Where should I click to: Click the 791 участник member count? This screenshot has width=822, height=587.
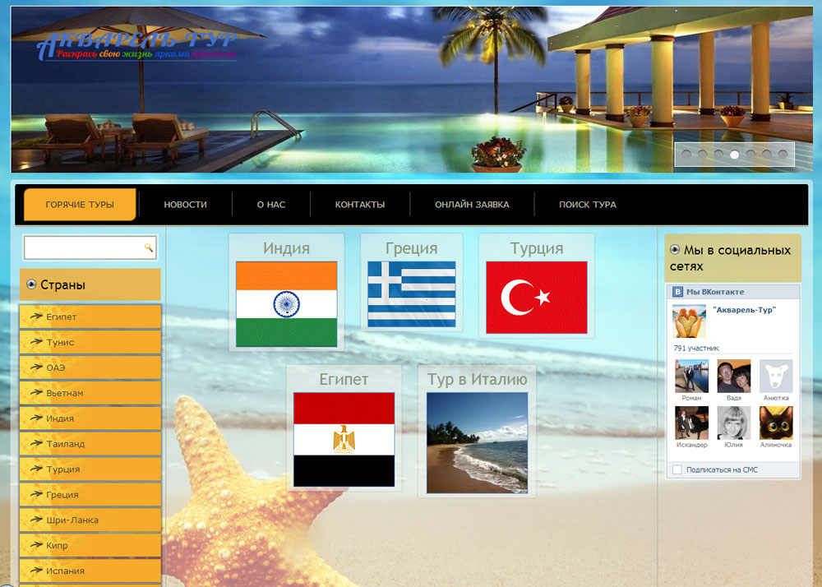696,348
